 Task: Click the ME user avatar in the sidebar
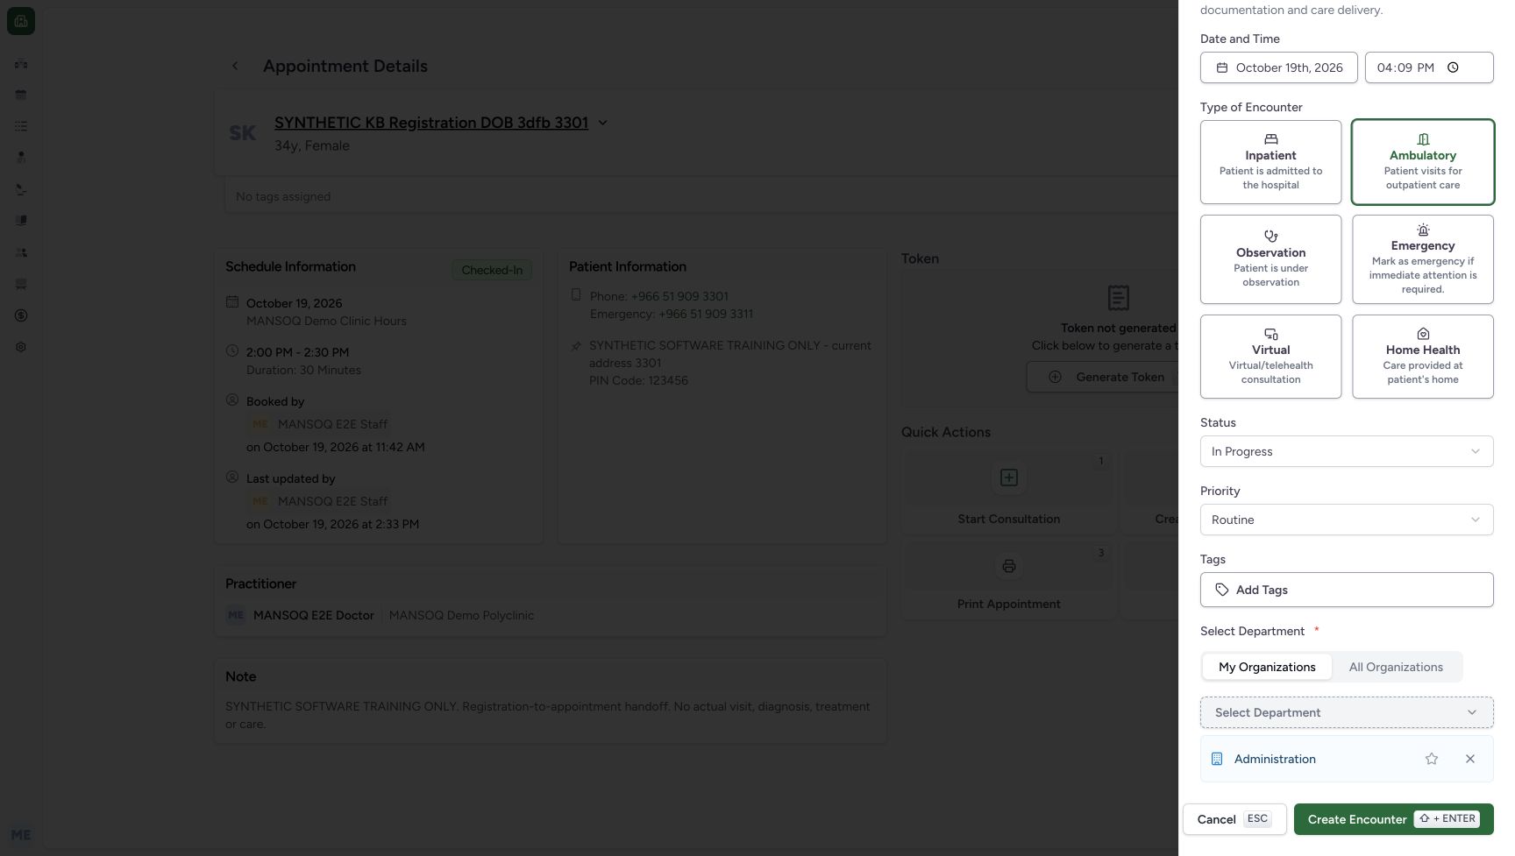click(21, 835)
